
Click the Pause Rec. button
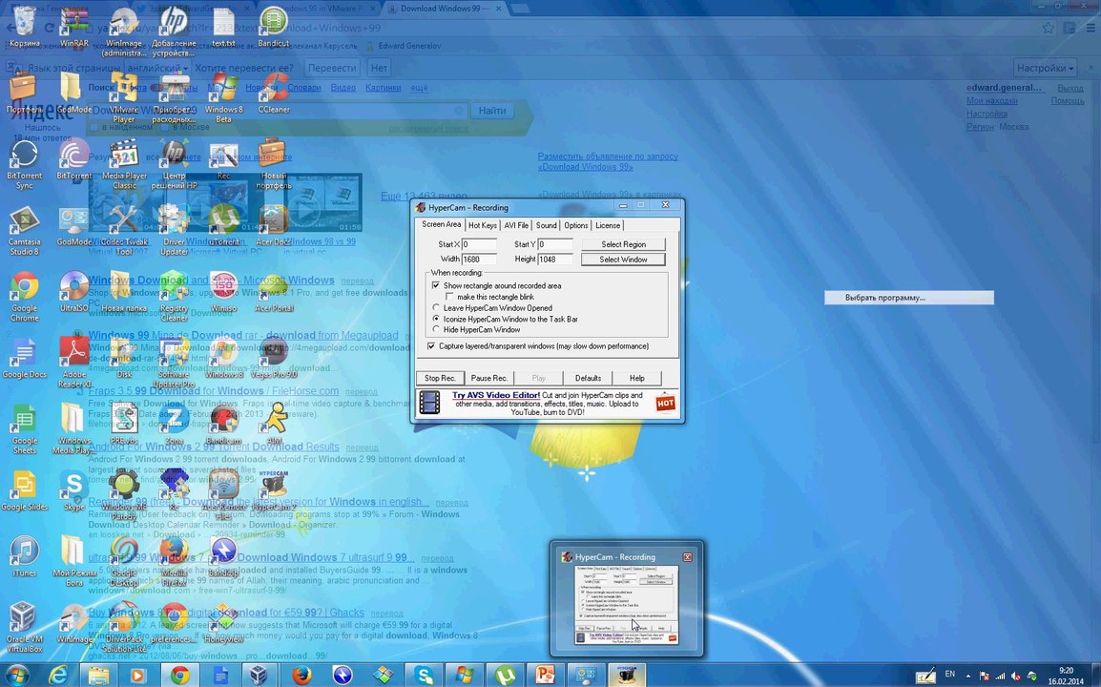coord(489,378)
